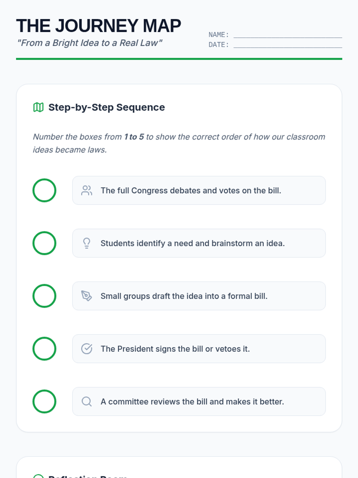358x478 pixels.
Task: Click the magnifier icon in the committee step
Action: [x=87, y=402]
